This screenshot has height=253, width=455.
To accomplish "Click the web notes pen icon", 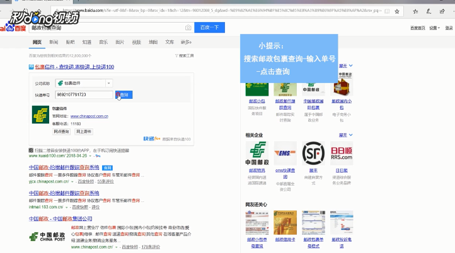I will [x=429, y=11].
